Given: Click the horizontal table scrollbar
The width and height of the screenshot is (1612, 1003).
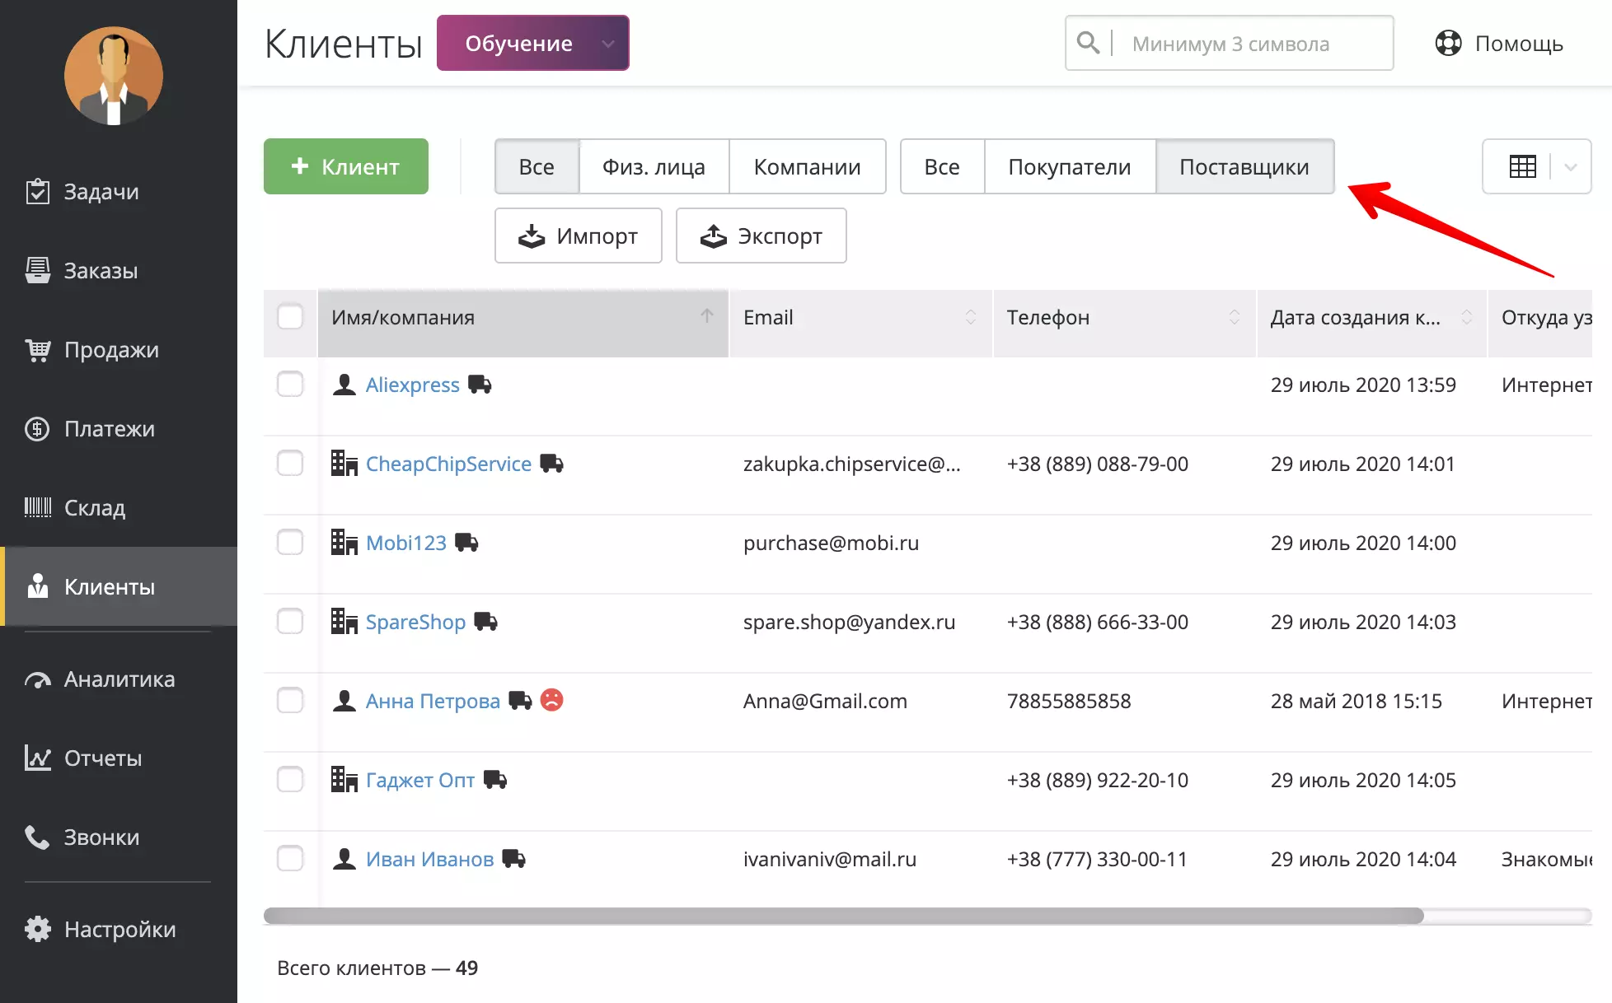Looking at the screenshot, I should (843, 916).
